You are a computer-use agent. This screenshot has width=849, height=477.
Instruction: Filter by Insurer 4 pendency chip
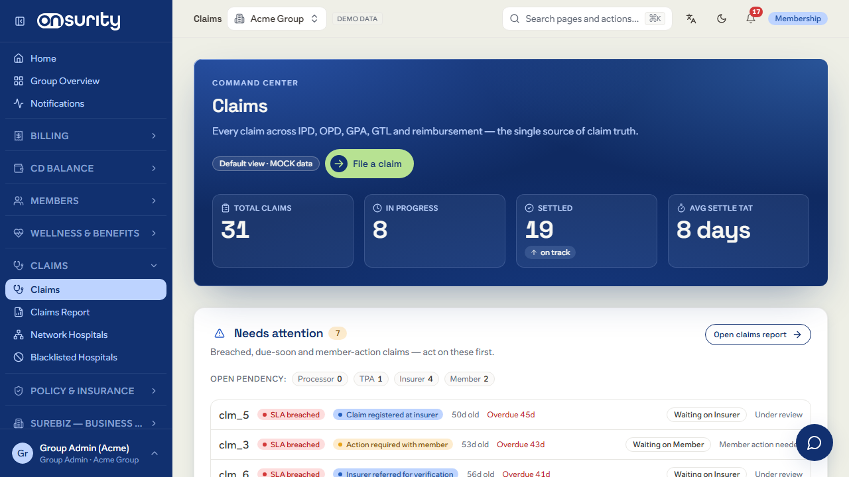pos(417,379)
